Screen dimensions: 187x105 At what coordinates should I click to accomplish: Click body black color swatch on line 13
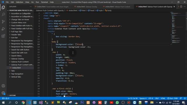(76, 44)
